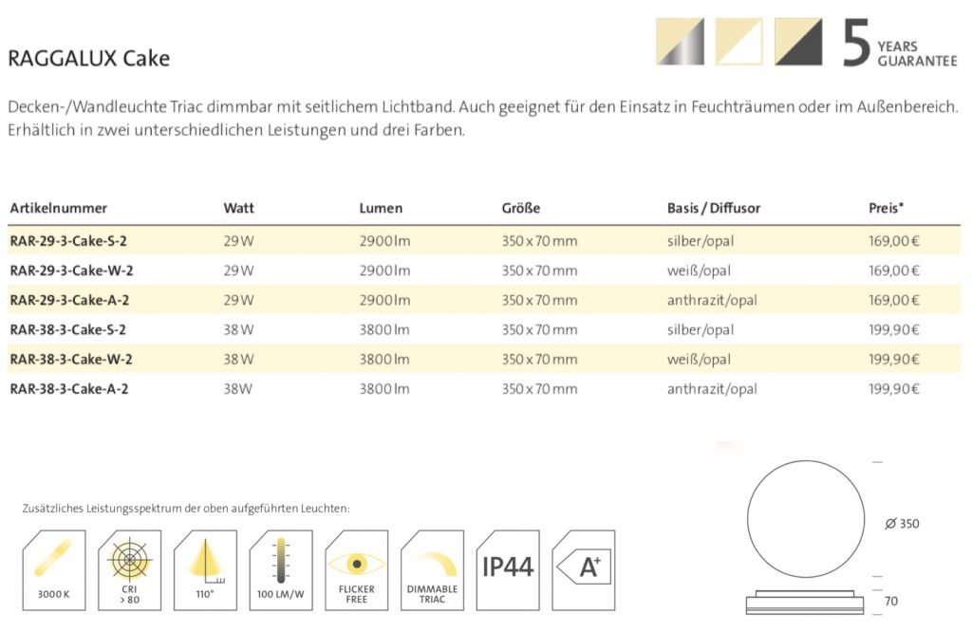Click the Ø 350 diameter dimension label
The image size is (972, 632).
click(902, 524)
